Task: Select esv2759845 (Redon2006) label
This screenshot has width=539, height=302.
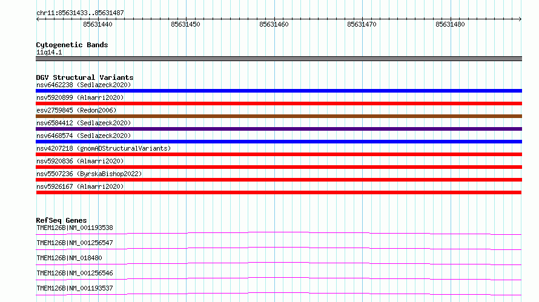Action: click(76, 110)
